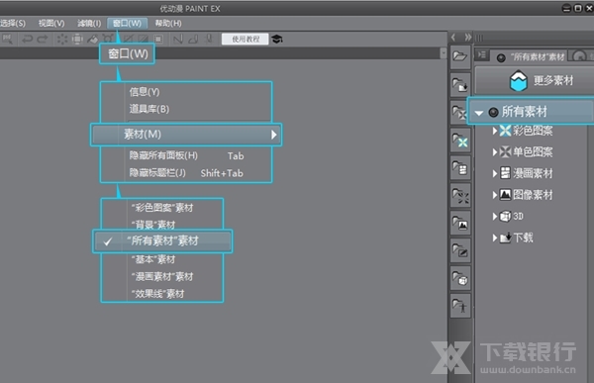Click the redo arrow in the command bar
The height and width of the screenshot is (383, 594).
(x=43, y=39)
